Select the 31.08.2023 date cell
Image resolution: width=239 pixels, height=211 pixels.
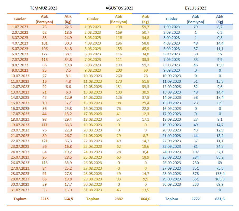[x=93, y=190]
